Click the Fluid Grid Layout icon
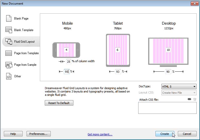 9,41
